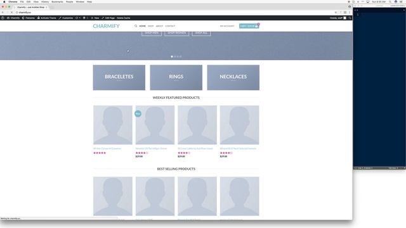Click WEEKLY FEATURED PRODUCTS heading

coord(176,98)
